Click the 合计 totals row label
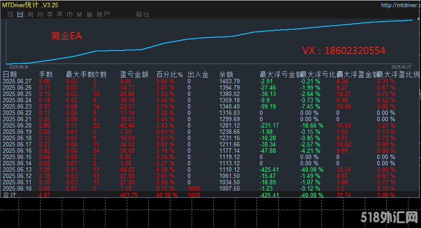 (x=9, y=195)
